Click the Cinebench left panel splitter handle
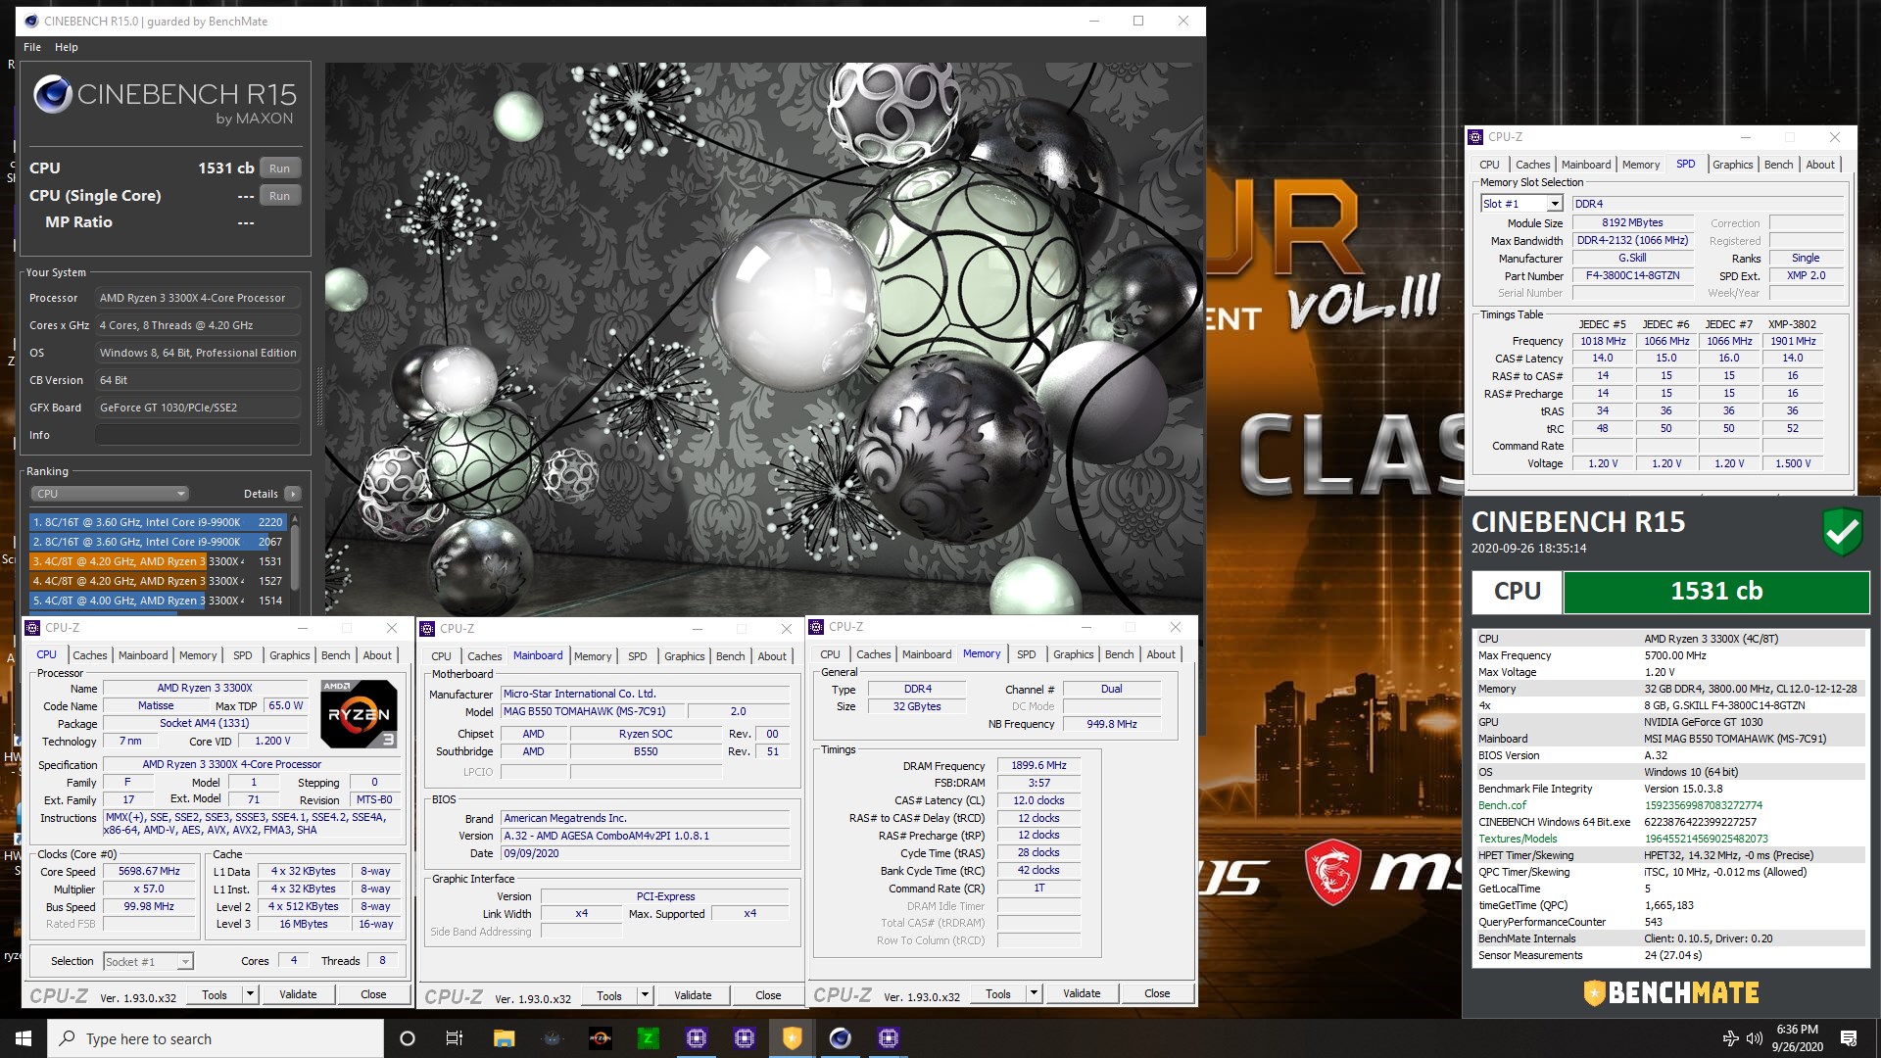Viewport: 1881px width, 1058px height. pyautogui.click(x=317, y=395)
